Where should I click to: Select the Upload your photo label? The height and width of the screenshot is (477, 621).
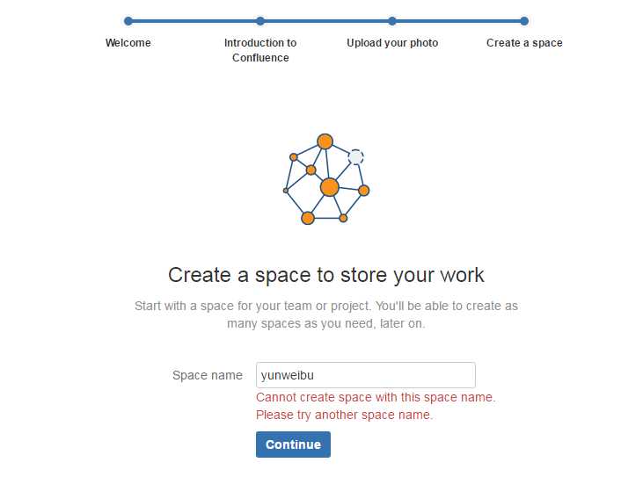click(392, 43)
